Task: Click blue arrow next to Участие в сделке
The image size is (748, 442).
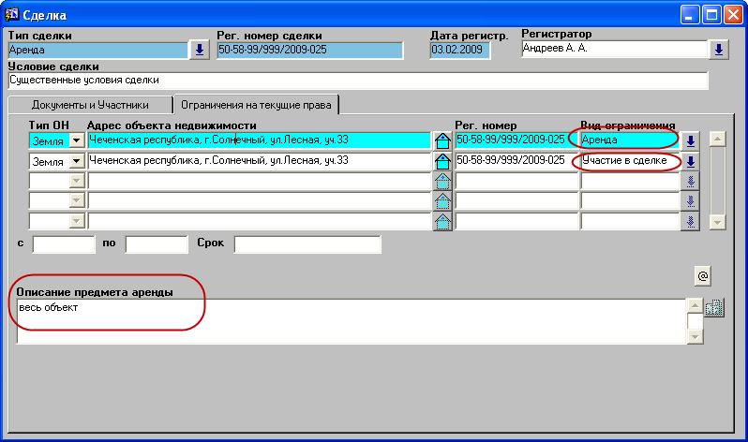Action: (x=690, y=162)
